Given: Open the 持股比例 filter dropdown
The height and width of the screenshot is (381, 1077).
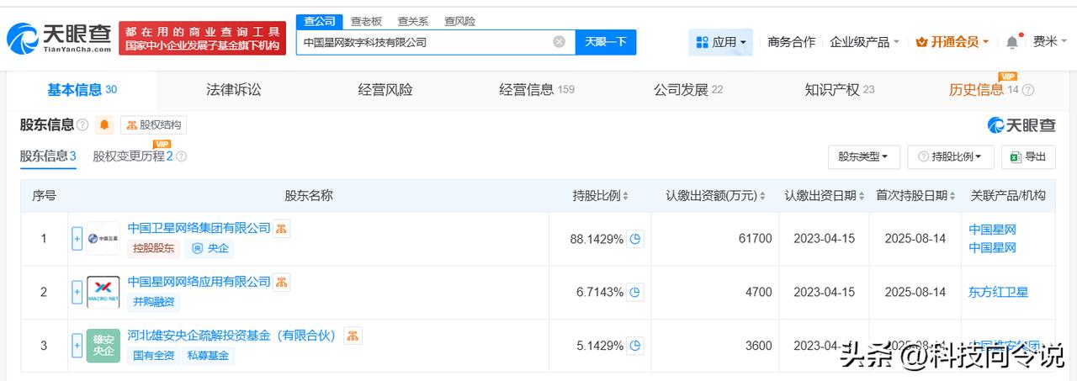Looking at the screenshot, I should coord(952,156).
